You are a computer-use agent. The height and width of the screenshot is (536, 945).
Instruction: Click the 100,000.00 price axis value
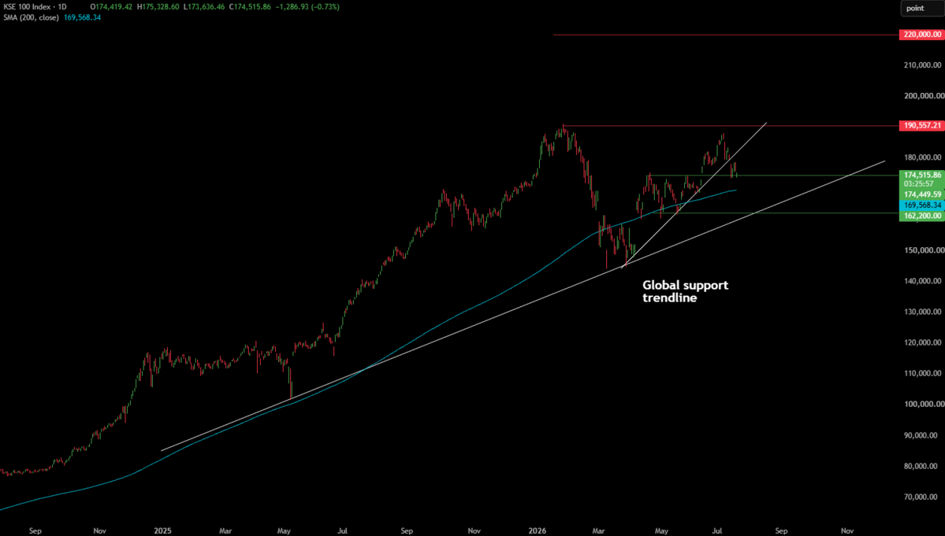click(923, 405)
